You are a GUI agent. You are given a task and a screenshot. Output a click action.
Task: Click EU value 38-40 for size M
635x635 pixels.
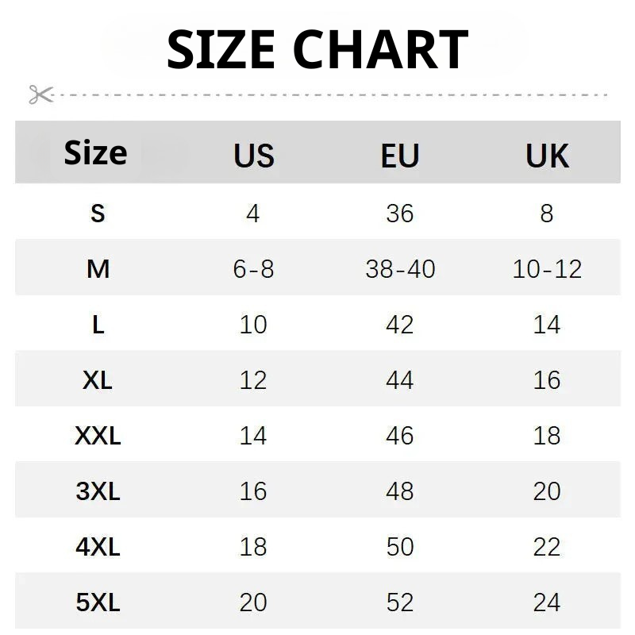400,269
